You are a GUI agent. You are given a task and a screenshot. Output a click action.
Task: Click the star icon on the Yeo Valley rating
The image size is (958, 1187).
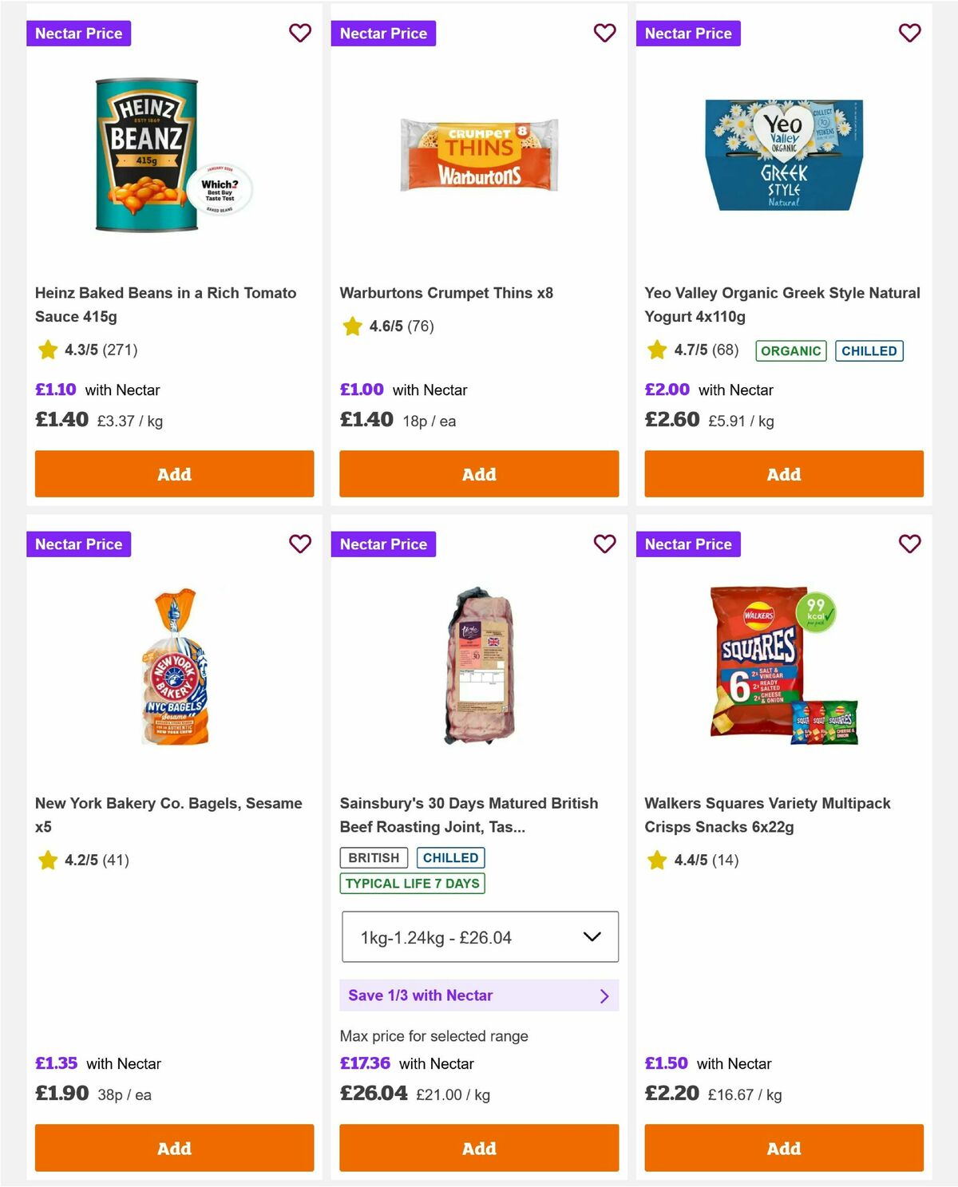[656, 350]
